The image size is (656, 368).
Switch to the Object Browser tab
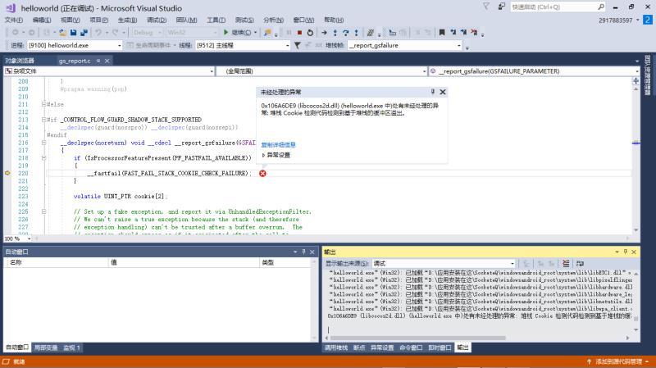(x=20, y=61)
